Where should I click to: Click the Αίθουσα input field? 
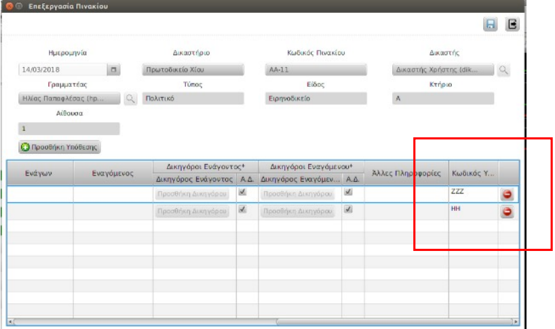pyautogui.click(x=69, y=128)
